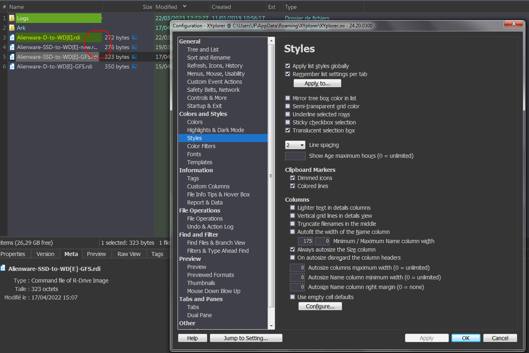Select File Info Tips & Hover Box
The height and width of the screenshot is (353, 529).
point(218,194)
